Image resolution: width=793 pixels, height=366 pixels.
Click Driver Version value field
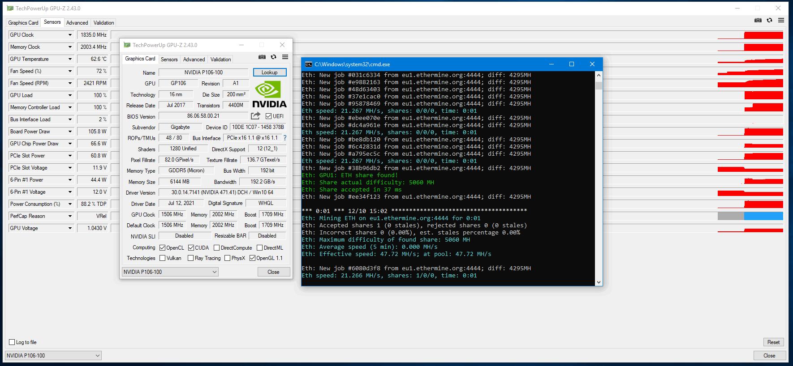(222, 192)
